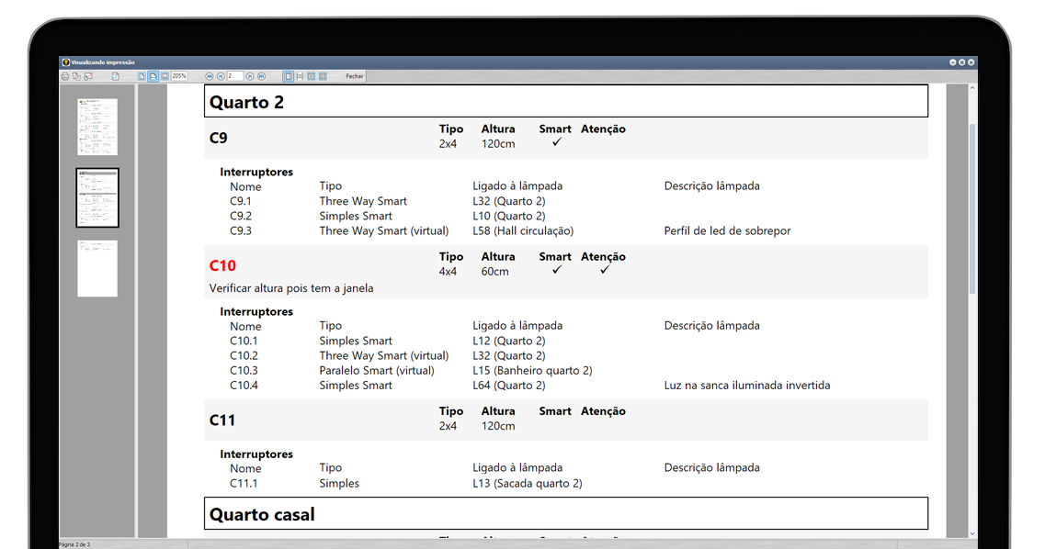Image resolution: width=1045 pixels, height=549 pixels.
Task: Jump to the last page
Action: (x=261, y=76)
